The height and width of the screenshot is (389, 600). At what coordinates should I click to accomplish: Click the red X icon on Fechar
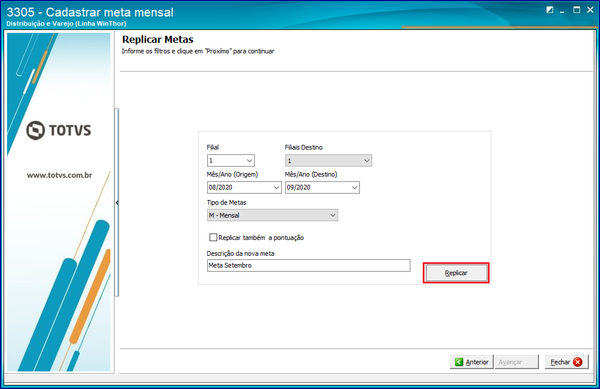(578, 362)
